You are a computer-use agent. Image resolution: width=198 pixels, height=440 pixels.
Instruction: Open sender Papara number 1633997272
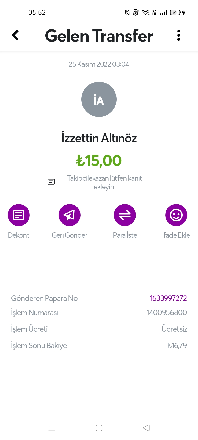click(x=168, y=298)
